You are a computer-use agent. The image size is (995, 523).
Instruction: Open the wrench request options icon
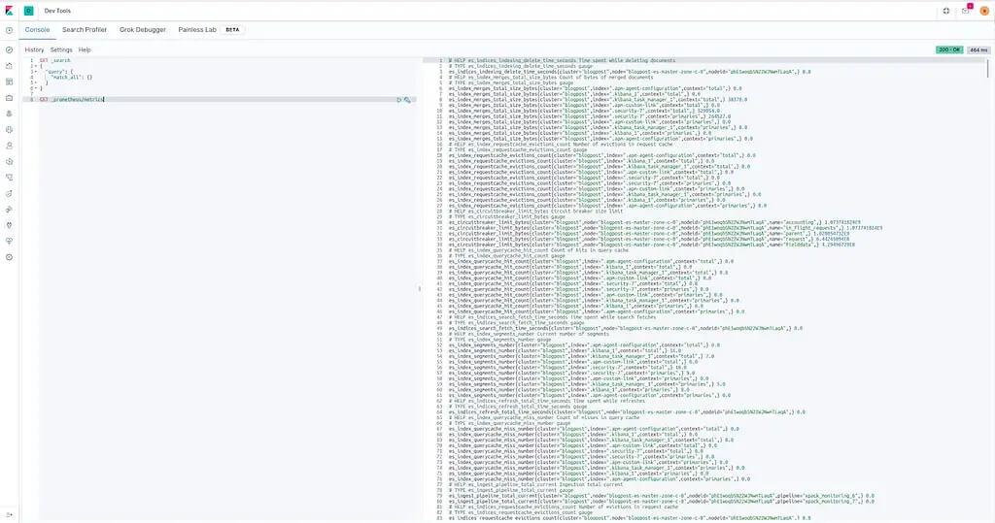[407, 100]
